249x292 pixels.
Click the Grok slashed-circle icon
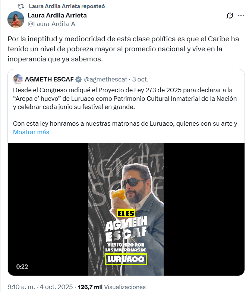pyautogui.click(x=230, y=16)
